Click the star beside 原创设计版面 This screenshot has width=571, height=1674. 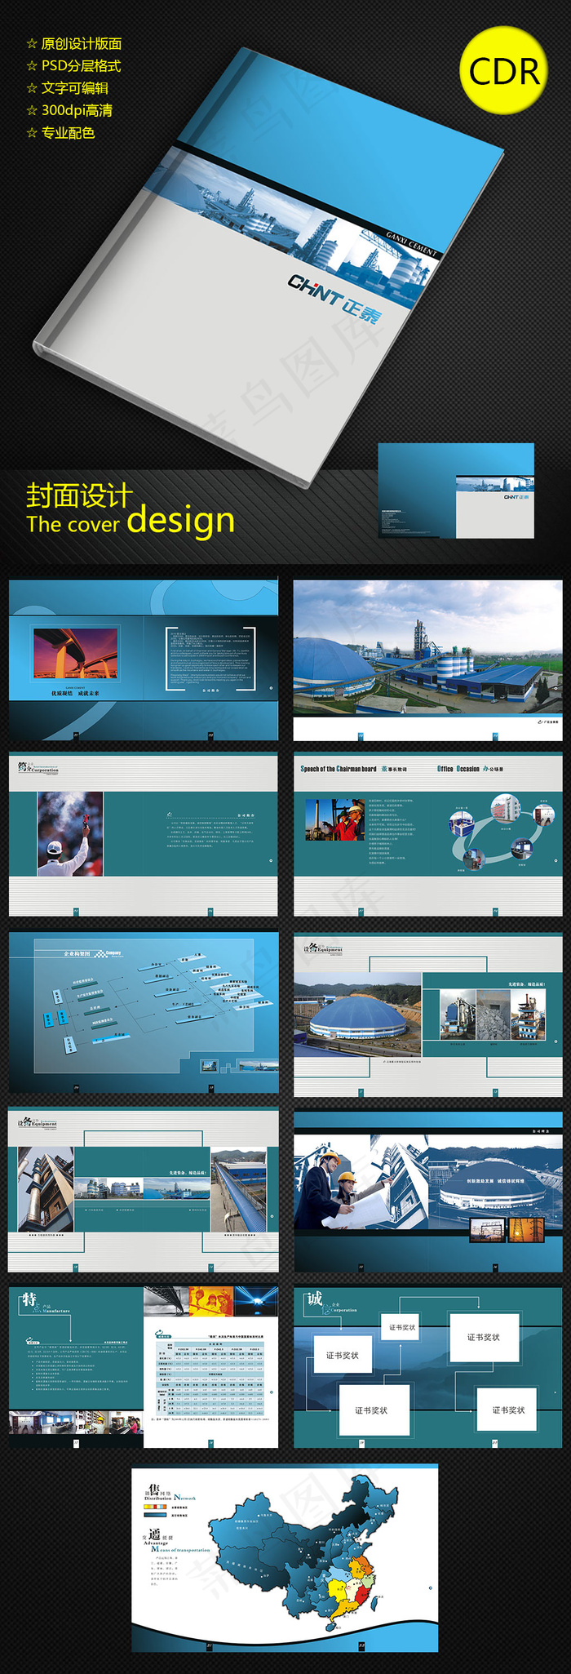coord(32,44)
